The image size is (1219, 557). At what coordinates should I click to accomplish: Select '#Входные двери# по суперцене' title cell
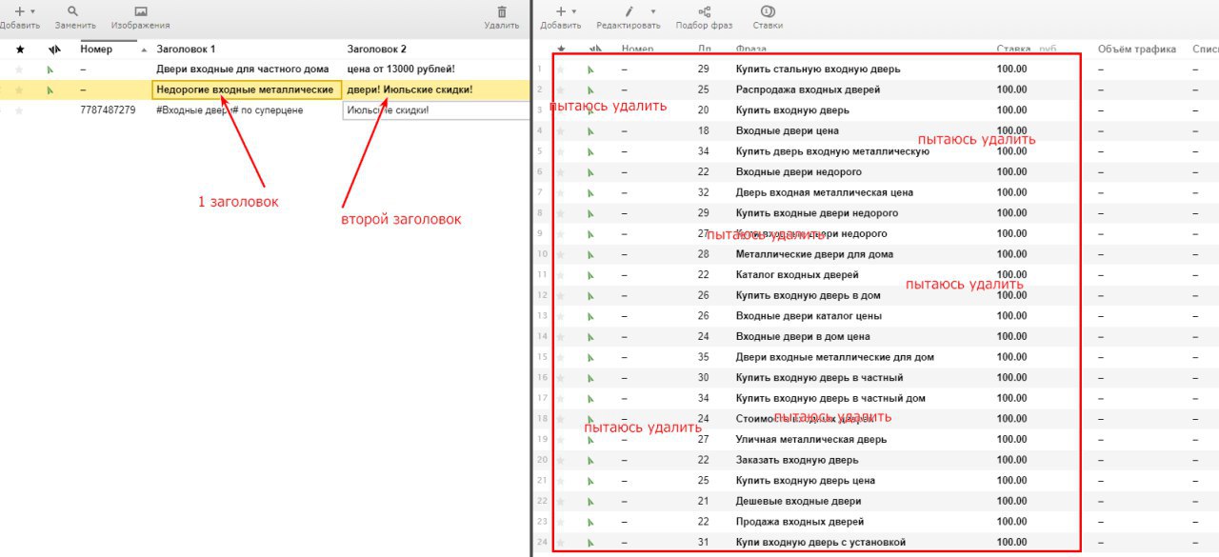click(230, 110)
